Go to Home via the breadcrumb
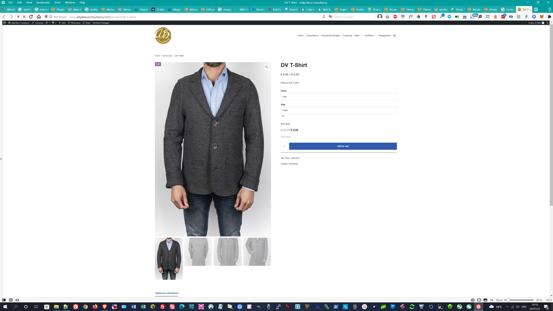553x311 pixels. click(157, 56)
